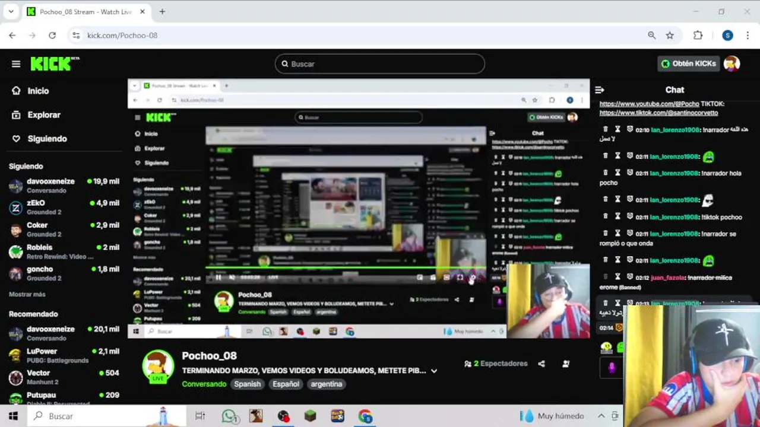760x427 pixels.
Task: Open the Conversando category link
Action: (x=204, y=384)
